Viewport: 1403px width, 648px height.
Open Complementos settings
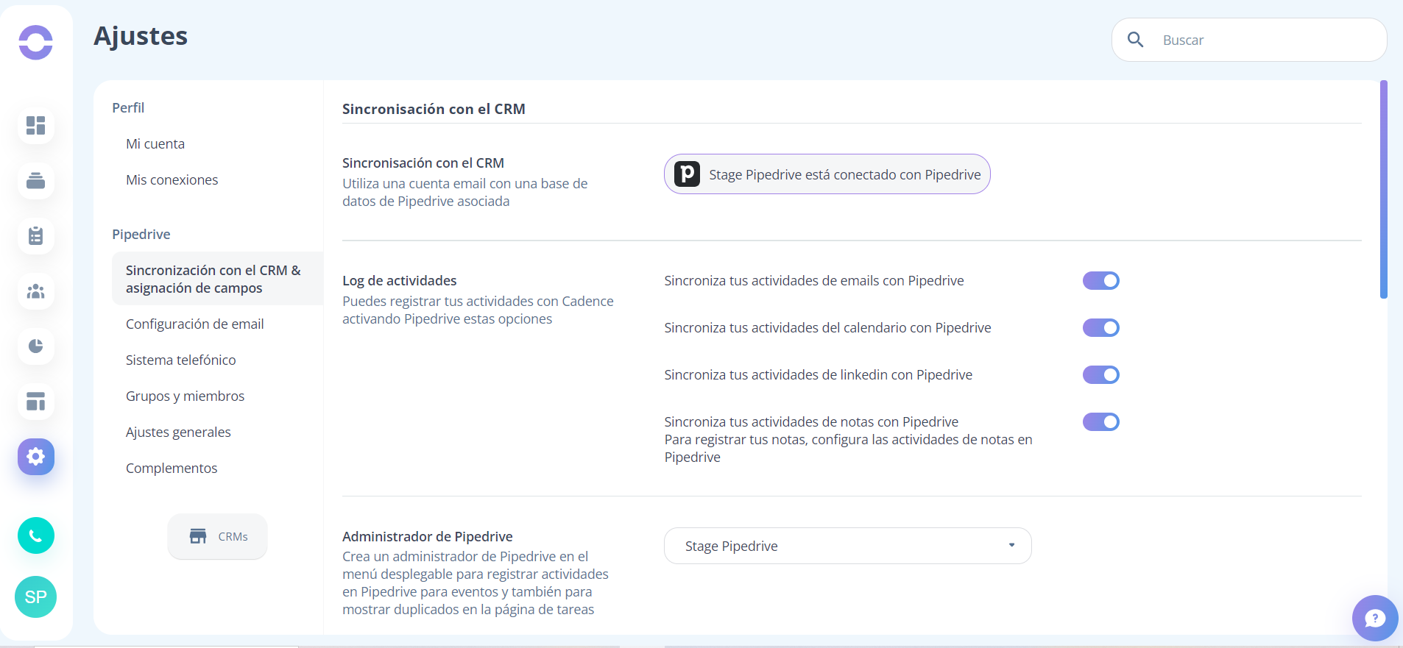click(172, 468)
